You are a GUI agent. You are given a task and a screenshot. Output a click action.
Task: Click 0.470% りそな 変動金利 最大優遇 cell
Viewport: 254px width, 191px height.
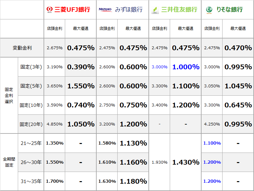[x=238, y=48]
